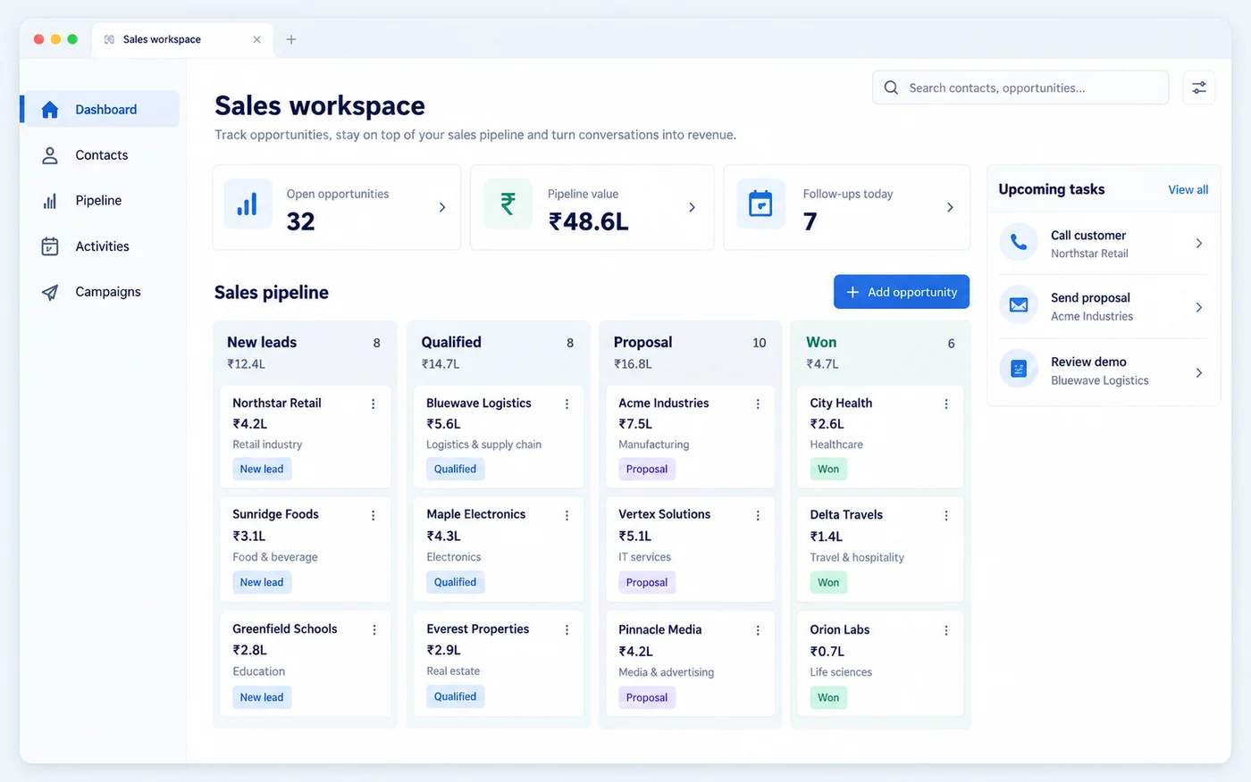Screen dimensions: 1251x782
Task: Click the ₹48.6L pipeline value
Action: (589, 220)
